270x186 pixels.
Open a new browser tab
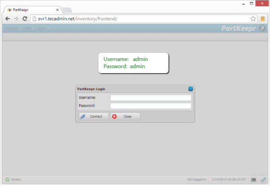click(x=67, y=9)
